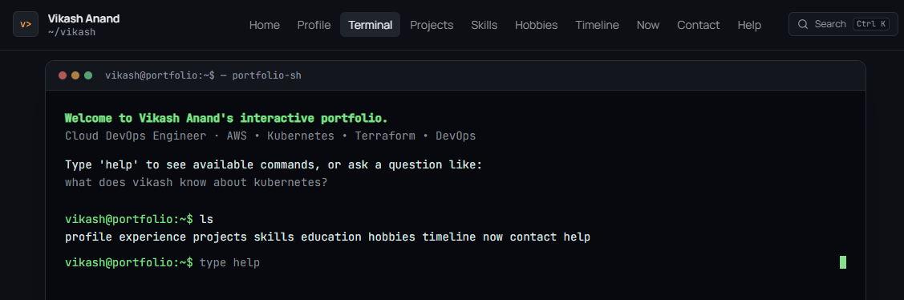The height and width of the screenshot is (300, 904).
Task: Click the 'Cloud DevOps Engineer' tagline line
Action: tap(270, 136)
